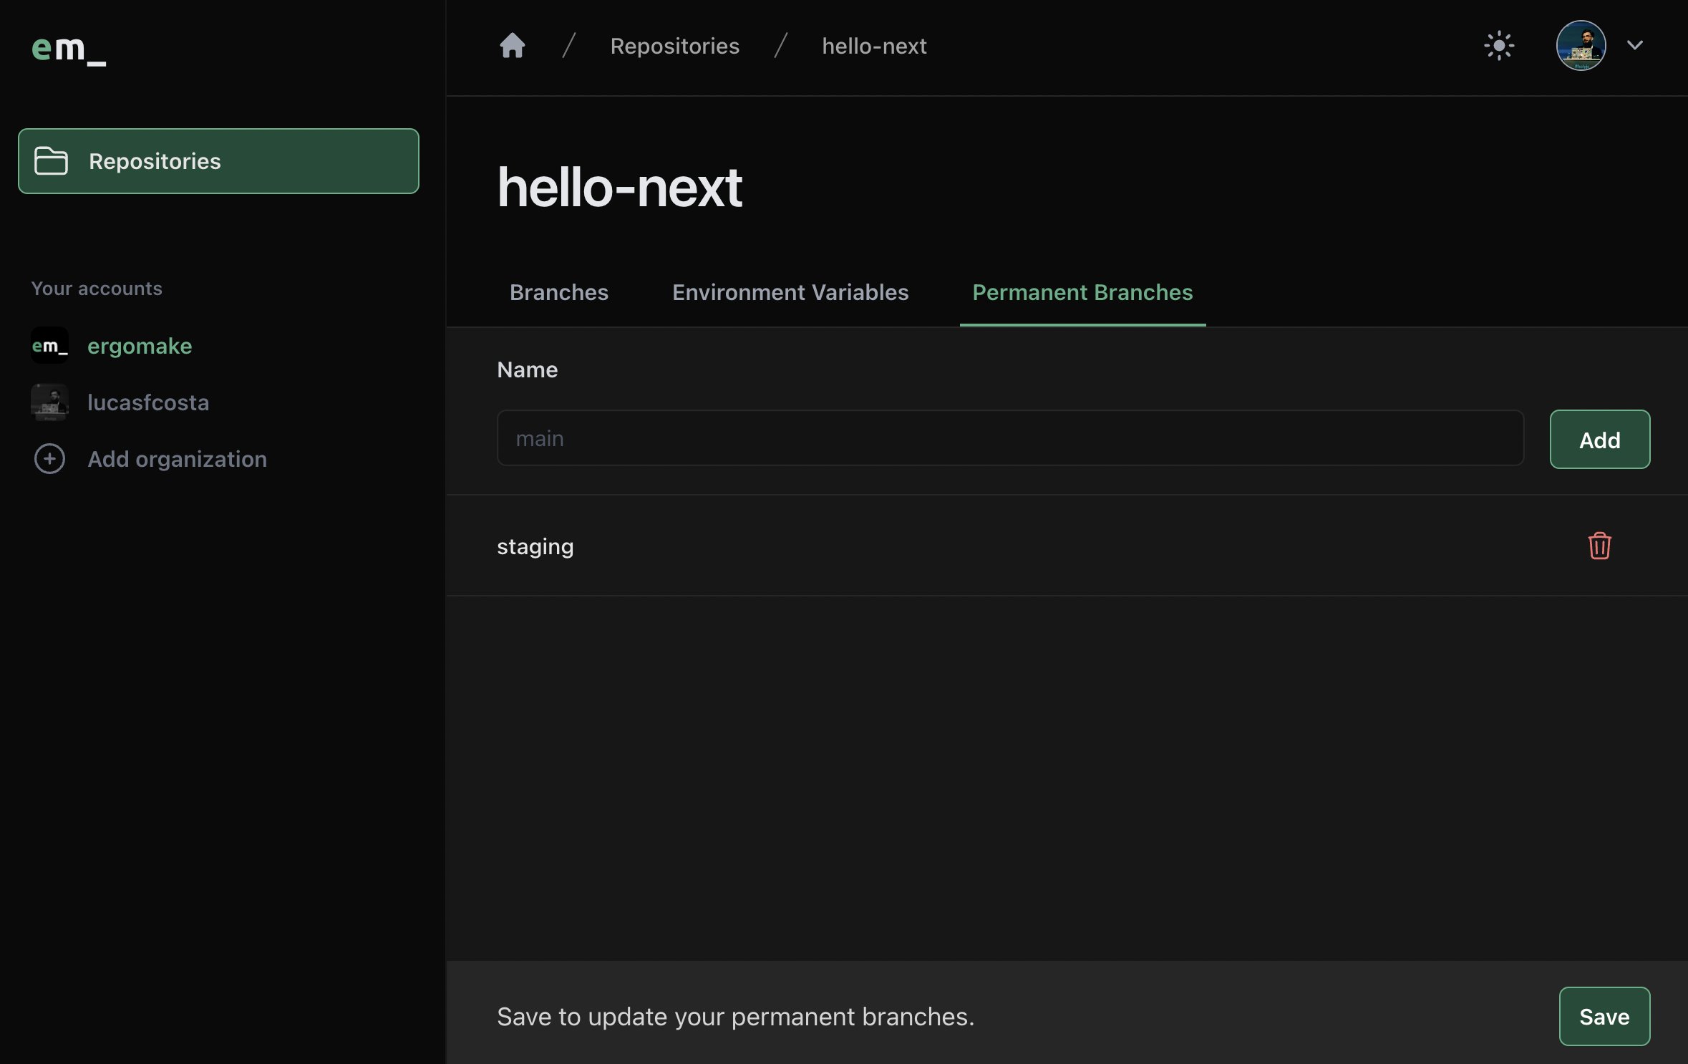The image size is (1688, 1064).
Task: Click the Add organization link text
Action: (177, 459)
